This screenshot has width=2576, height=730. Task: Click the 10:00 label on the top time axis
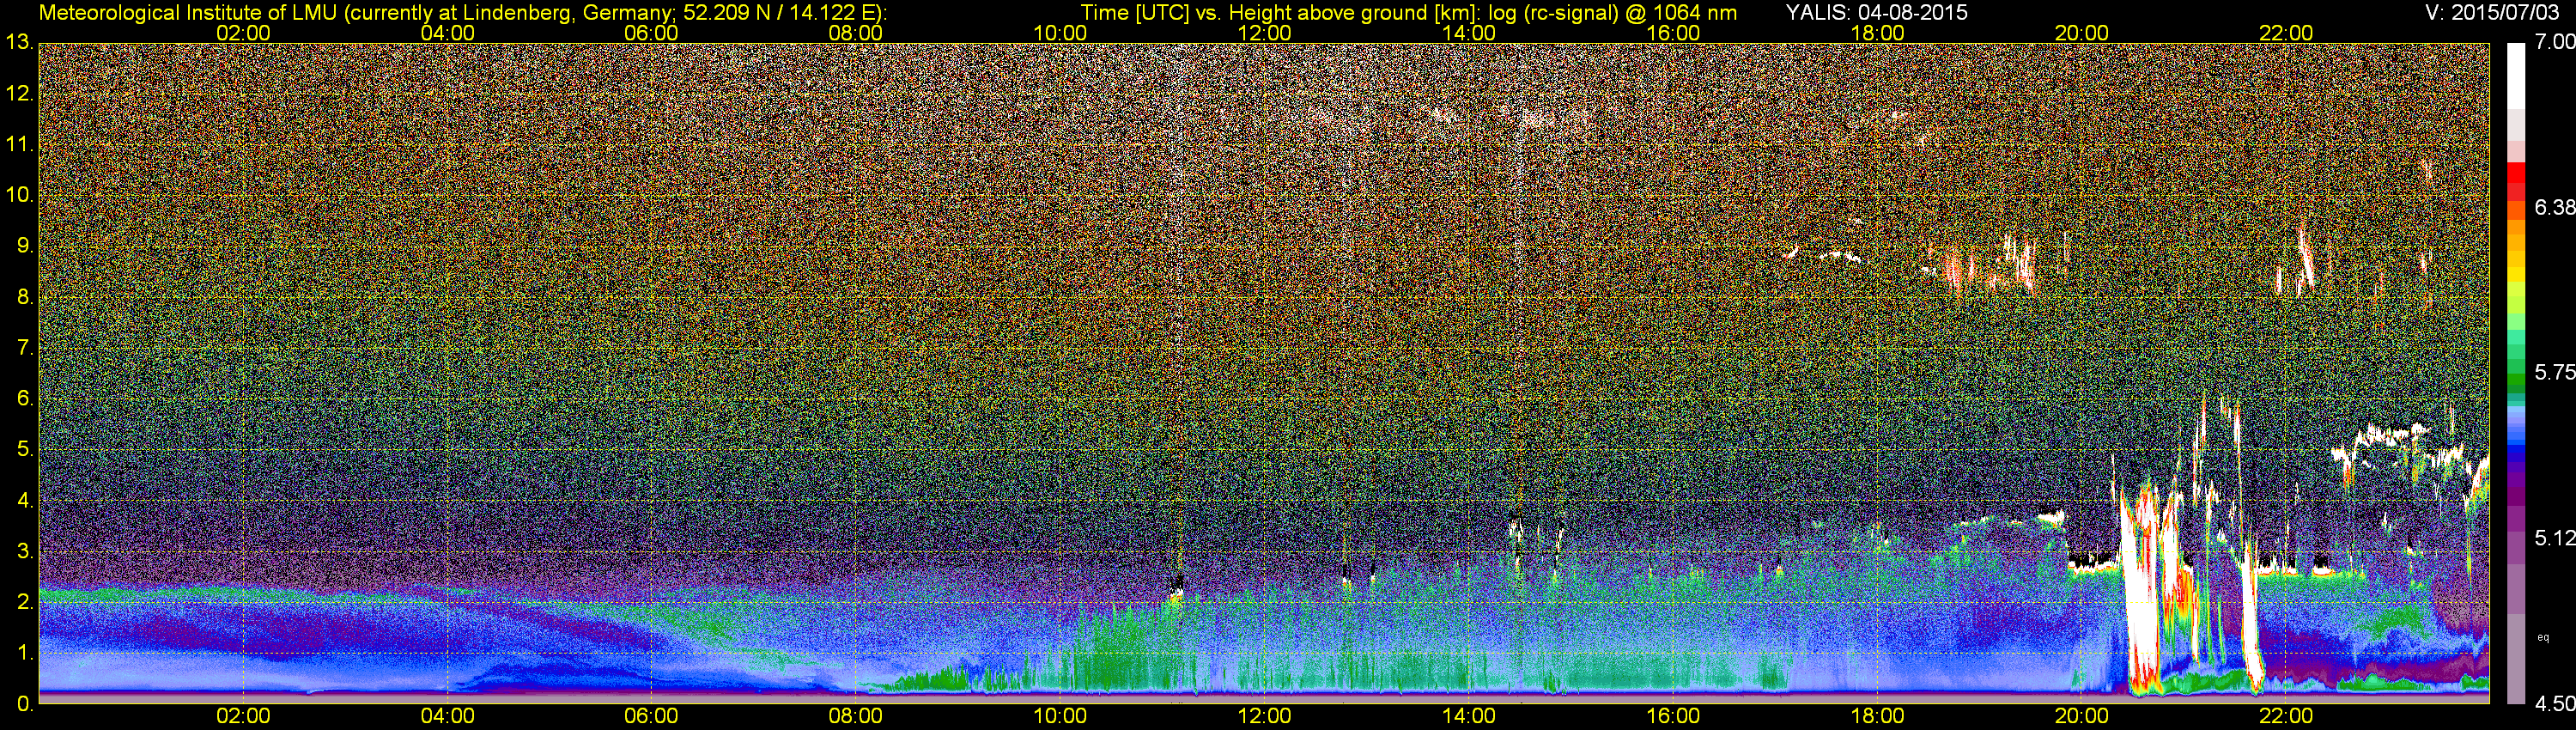pos(1060,32)
